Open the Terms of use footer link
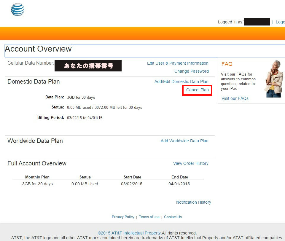285x241 pixels. click(x=149, y=217)
